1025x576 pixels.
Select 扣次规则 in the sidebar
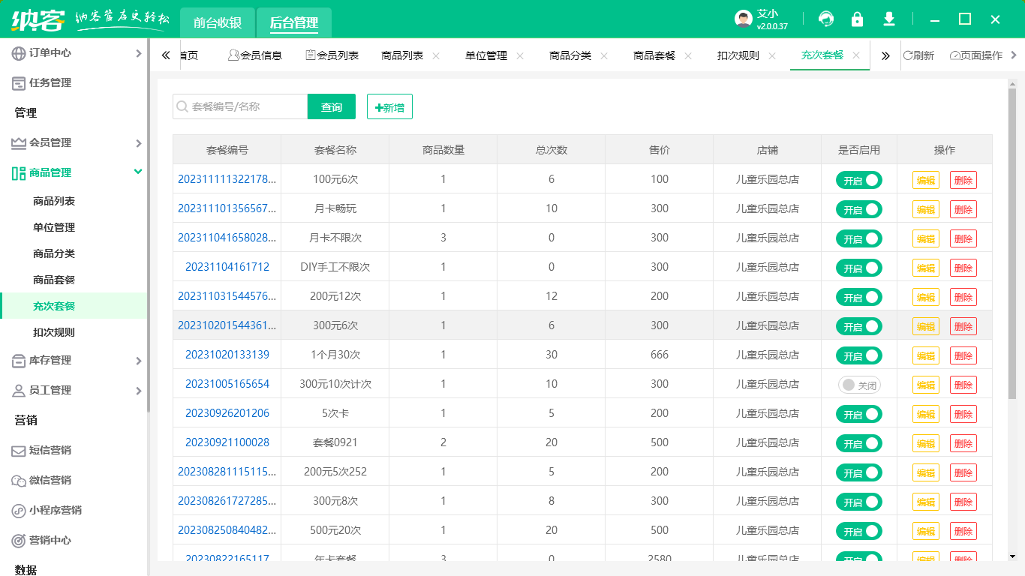pos(54,332)
